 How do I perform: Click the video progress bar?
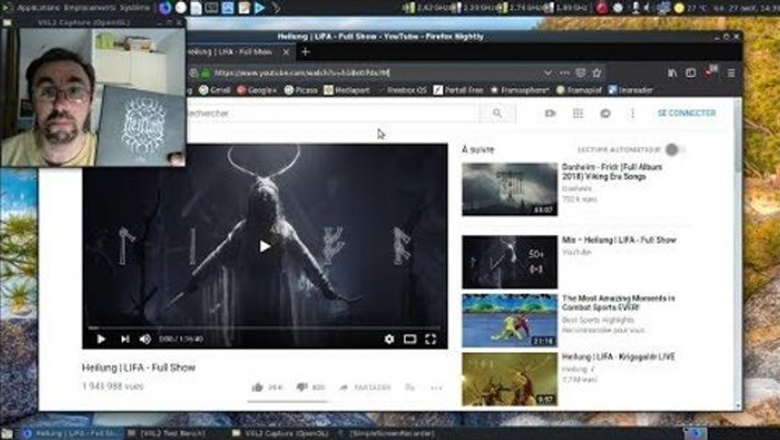tap(264, 327)
